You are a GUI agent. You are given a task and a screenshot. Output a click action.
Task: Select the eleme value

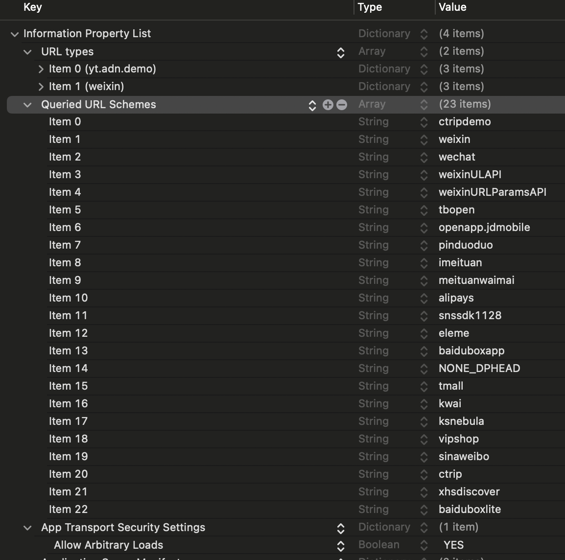coord(454,333)
